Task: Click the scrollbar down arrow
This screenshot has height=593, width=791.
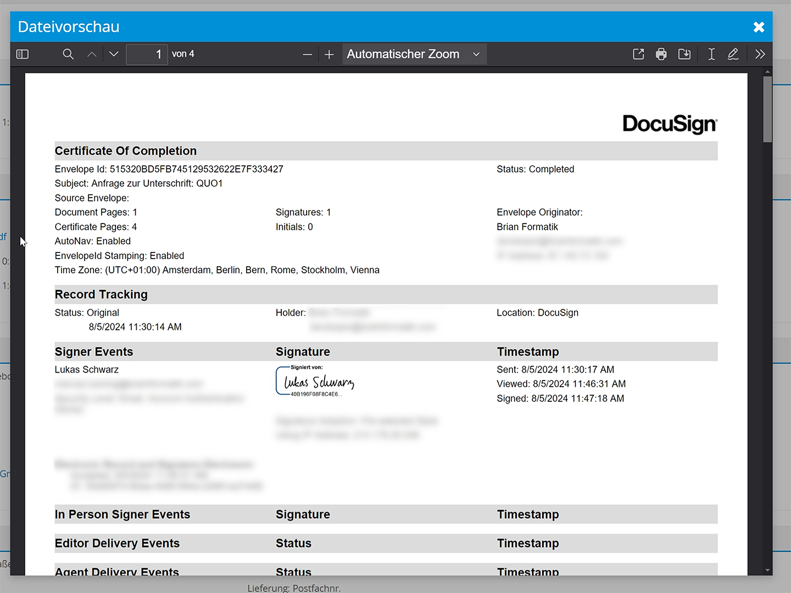Action: 767,570
